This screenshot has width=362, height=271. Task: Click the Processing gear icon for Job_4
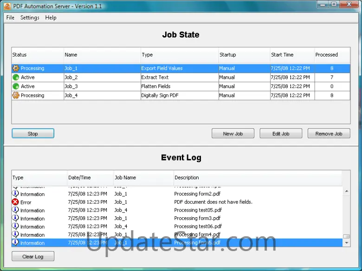pos(16,95)
